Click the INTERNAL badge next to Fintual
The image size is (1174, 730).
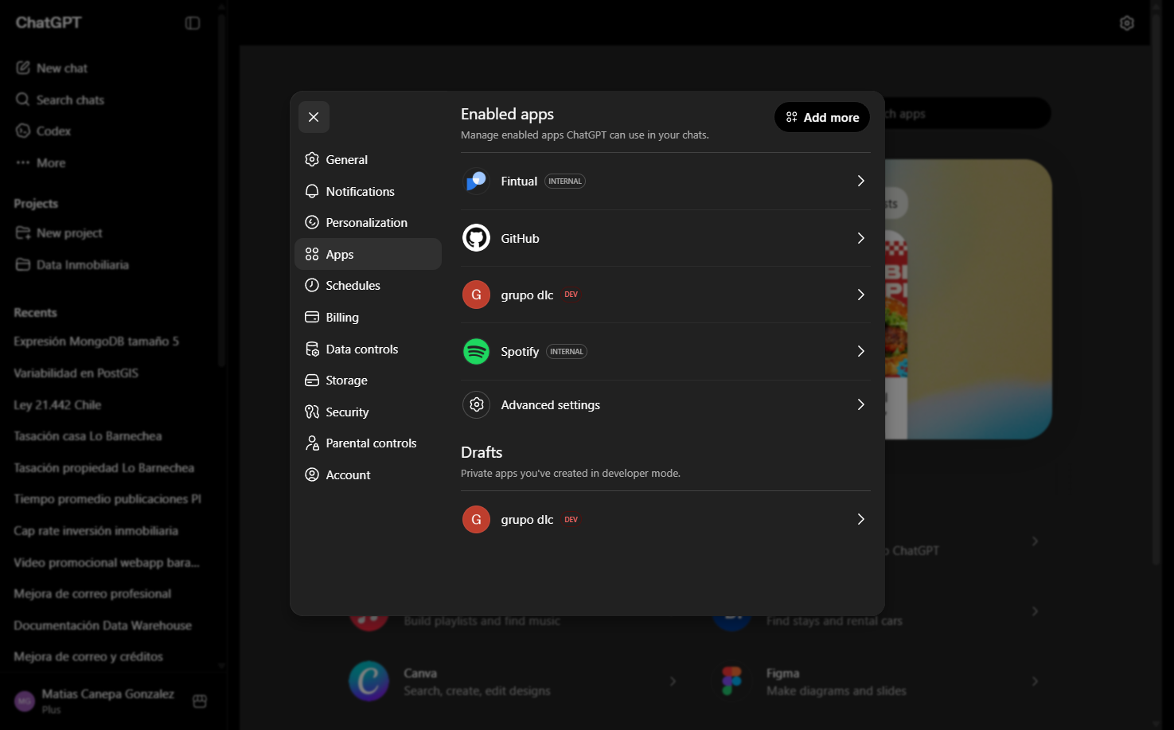click(x=565, y=182)
